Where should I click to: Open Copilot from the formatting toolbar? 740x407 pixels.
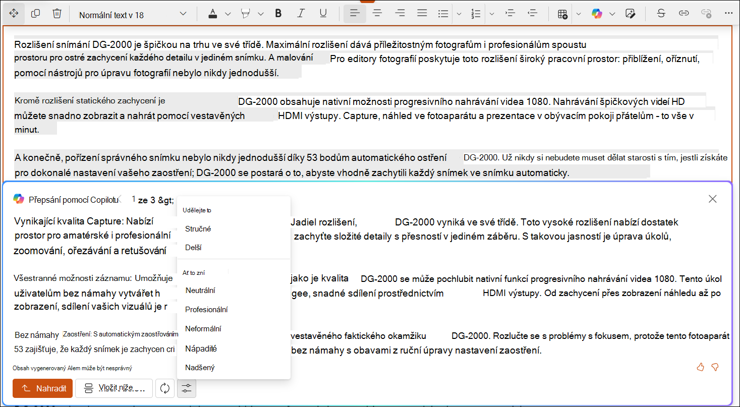tap(597, 14)
